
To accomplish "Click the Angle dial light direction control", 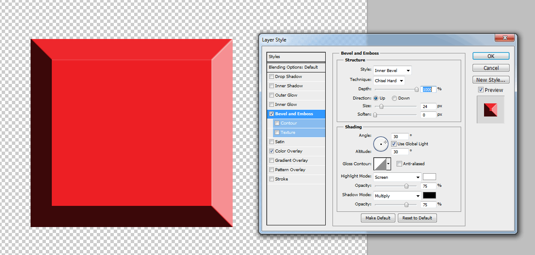I will tap(381, 144).
